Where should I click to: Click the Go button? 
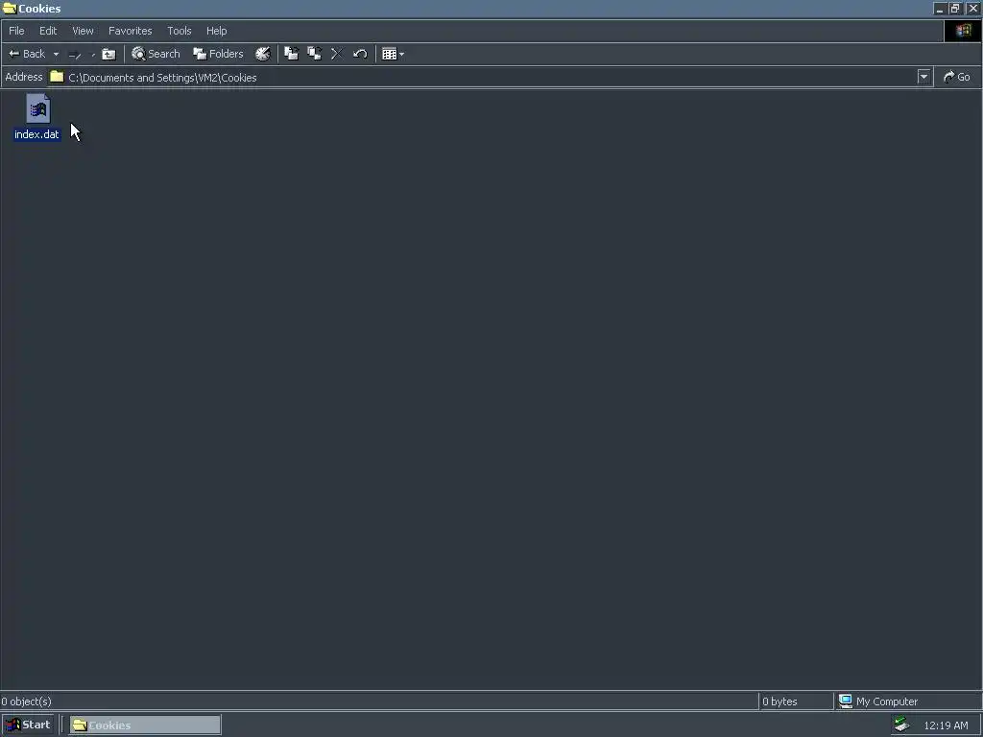pos(957,77)
